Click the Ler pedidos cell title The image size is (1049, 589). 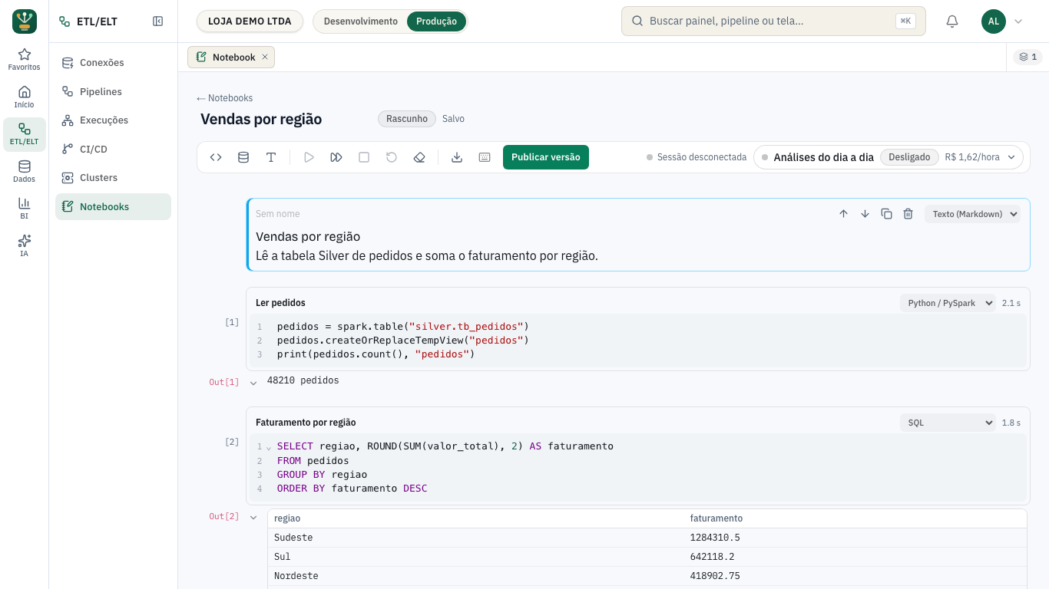tap(280, 303)
